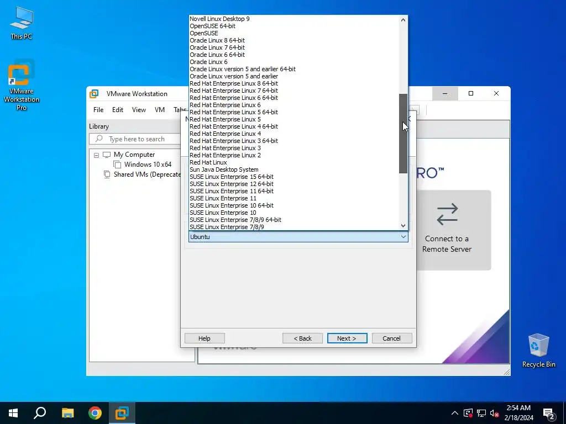Click the version list scrollbar thumb
The image size is (566, 424).
(x=403, y=134)
